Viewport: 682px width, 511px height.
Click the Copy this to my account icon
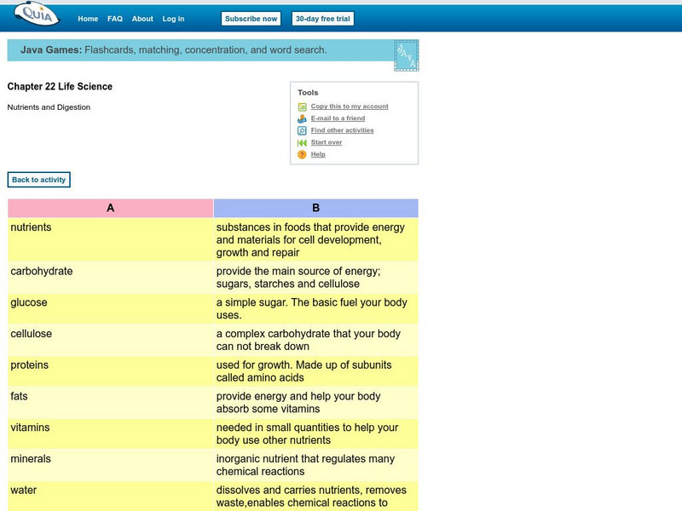[x=302, y=106]
